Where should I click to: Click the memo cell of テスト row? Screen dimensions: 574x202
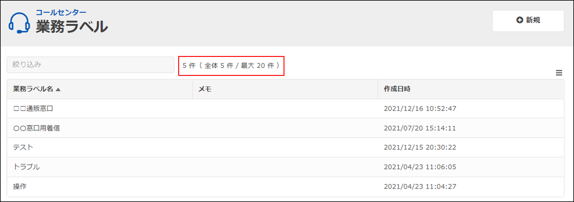point(285,148)
